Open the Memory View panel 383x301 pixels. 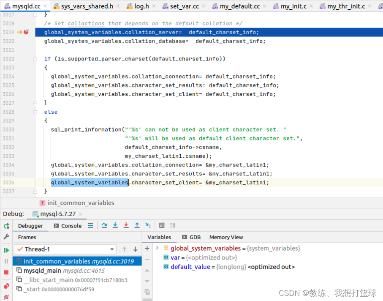tap(226, 237)
